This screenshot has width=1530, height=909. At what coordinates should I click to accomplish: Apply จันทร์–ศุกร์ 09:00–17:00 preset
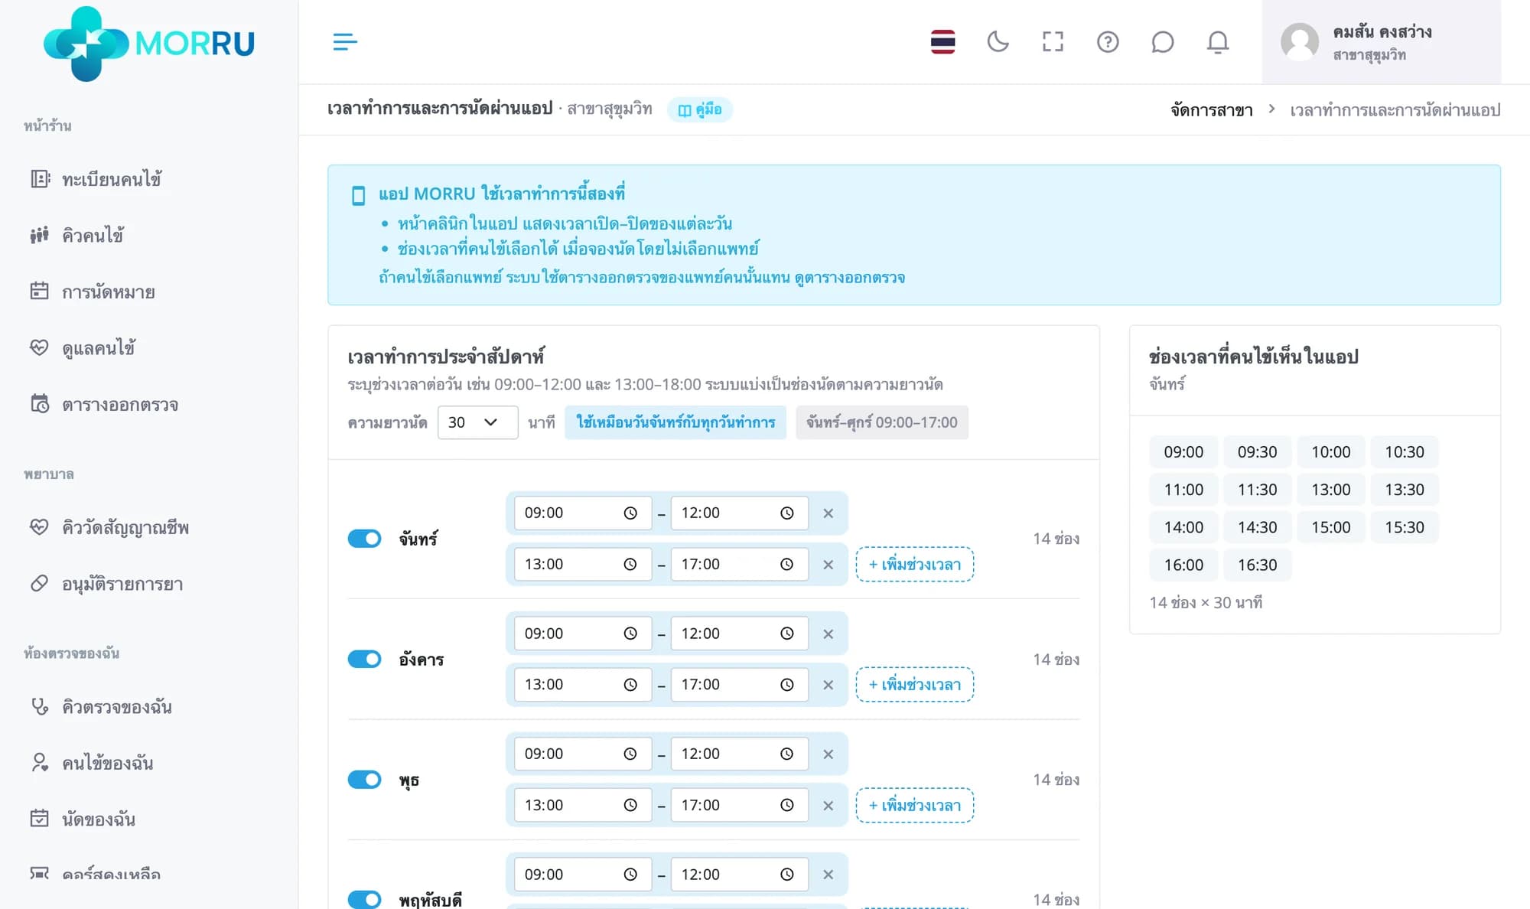(881, 422)
